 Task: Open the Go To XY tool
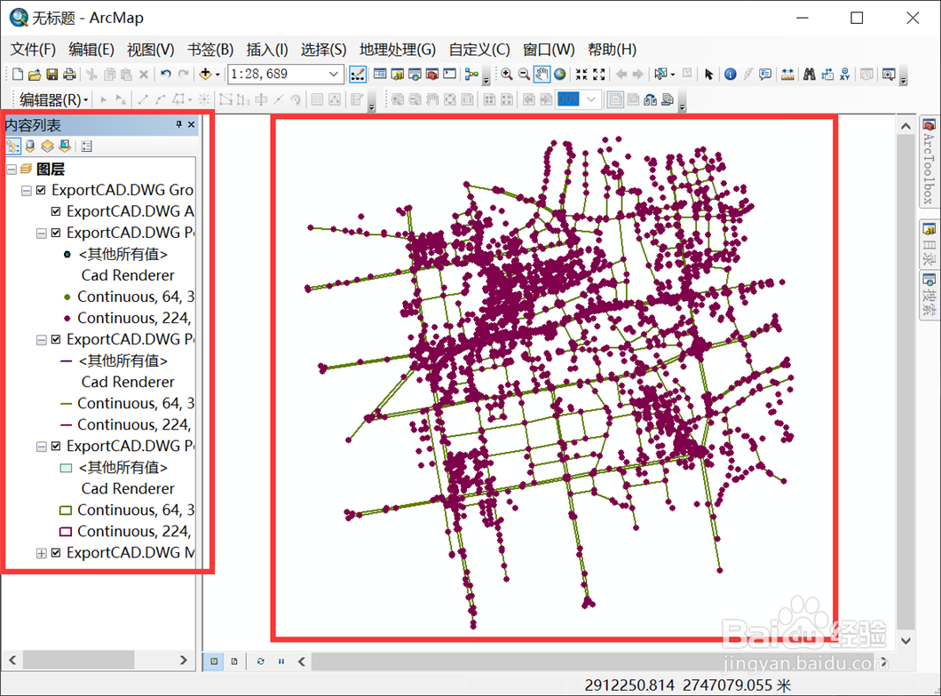coord(845,74)
